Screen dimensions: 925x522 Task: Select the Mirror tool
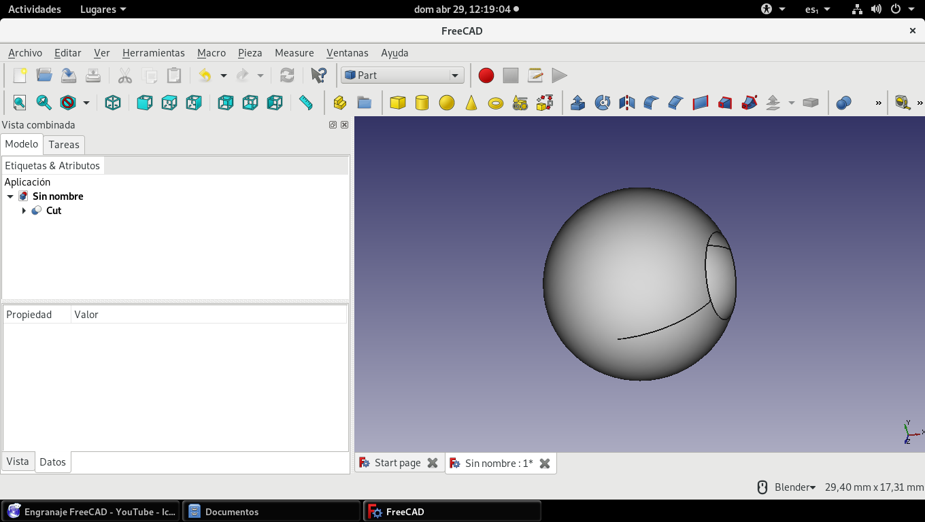(627, 103)
